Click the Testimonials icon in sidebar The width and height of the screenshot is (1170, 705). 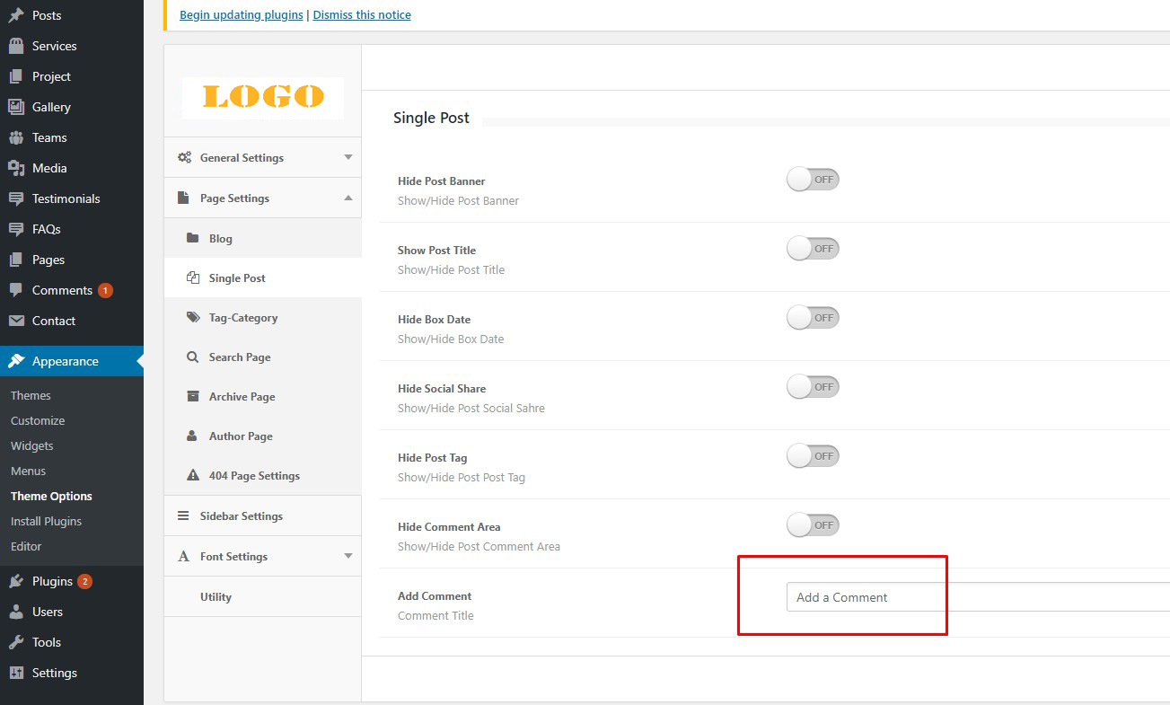pyautogui.click(x=16, y=198)
